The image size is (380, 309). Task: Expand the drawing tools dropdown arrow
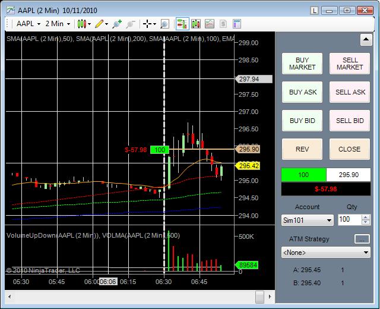click(x=106, y=24)
